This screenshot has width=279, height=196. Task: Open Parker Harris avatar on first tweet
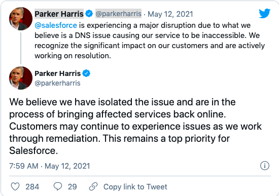pos(21,19)
